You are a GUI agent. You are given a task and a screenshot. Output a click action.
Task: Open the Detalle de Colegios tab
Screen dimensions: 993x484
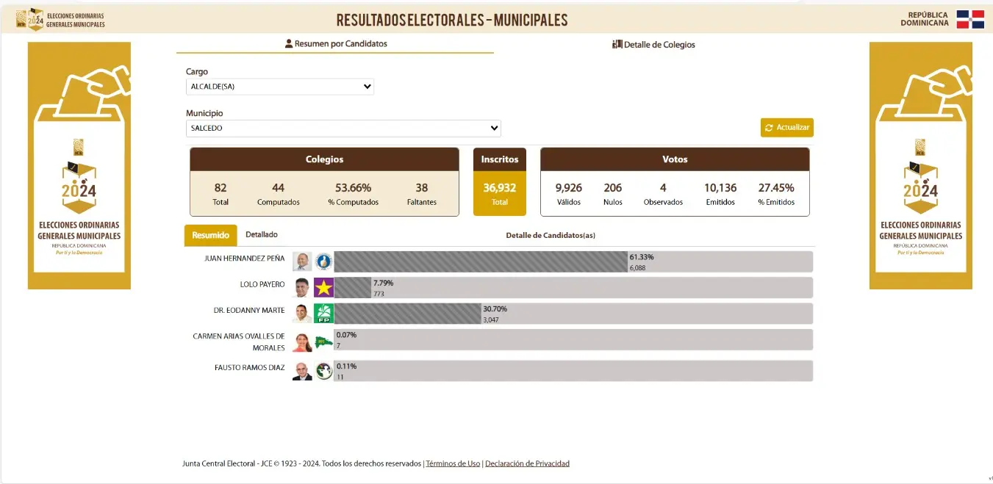click(x=653, y=45)
